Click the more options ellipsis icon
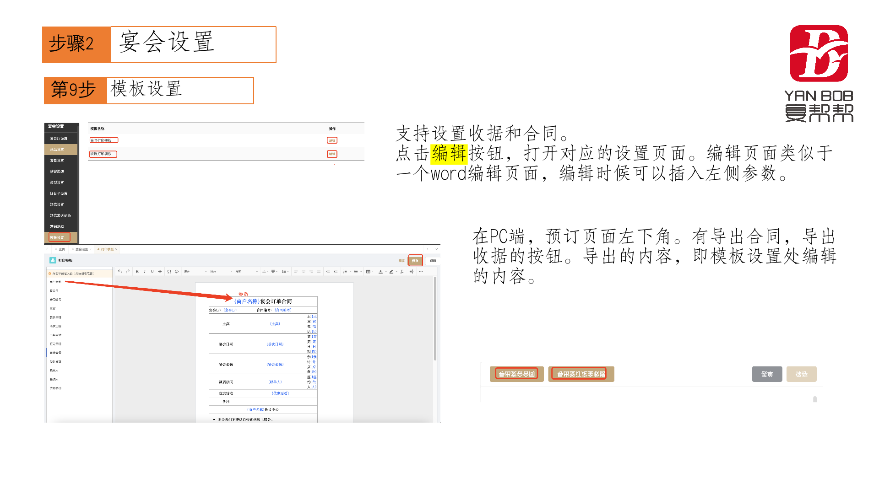Screen dimensions: 879x494 pos(421,271)
